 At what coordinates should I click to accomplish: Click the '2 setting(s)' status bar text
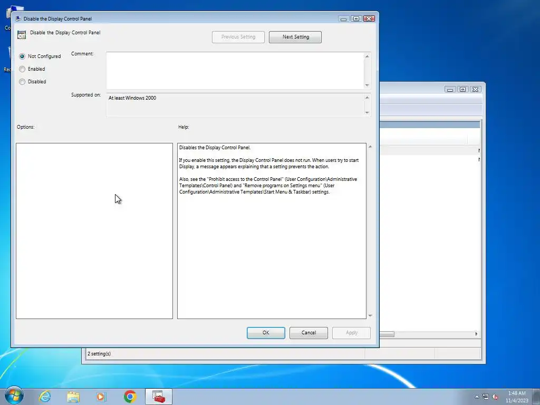coord(99,354)
